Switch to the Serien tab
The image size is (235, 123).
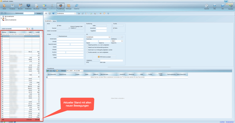tap(54, 21)
